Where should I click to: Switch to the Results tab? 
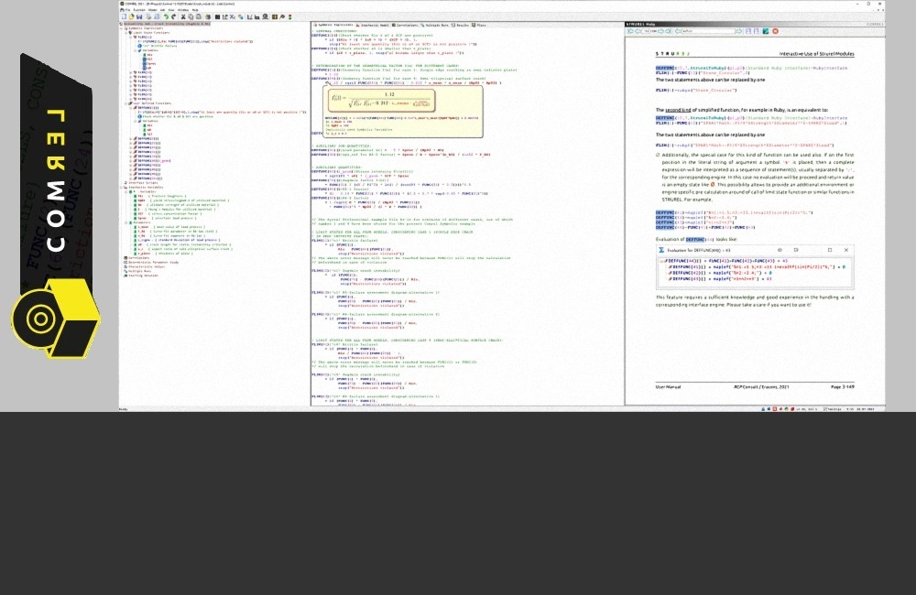click(x=460, y=25)
